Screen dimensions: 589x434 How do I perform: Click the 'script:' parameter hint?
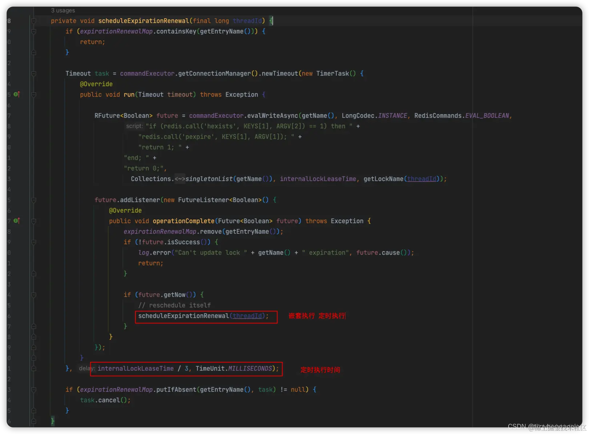(x=135, y=126)
